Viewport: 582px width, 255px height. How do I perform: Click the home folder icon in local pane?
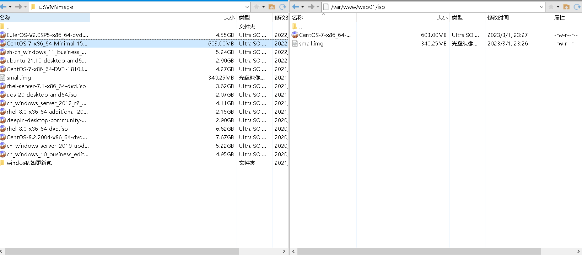pos(272,7)
